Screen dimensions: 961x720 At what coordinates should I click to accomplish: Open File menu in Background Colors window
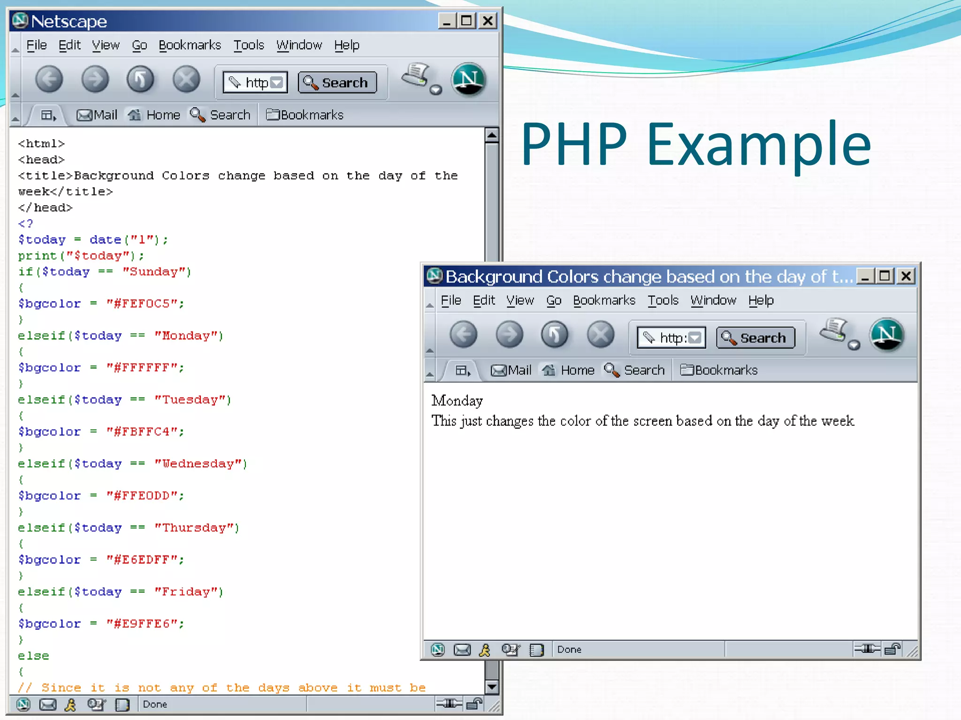(x=451, y=300)
